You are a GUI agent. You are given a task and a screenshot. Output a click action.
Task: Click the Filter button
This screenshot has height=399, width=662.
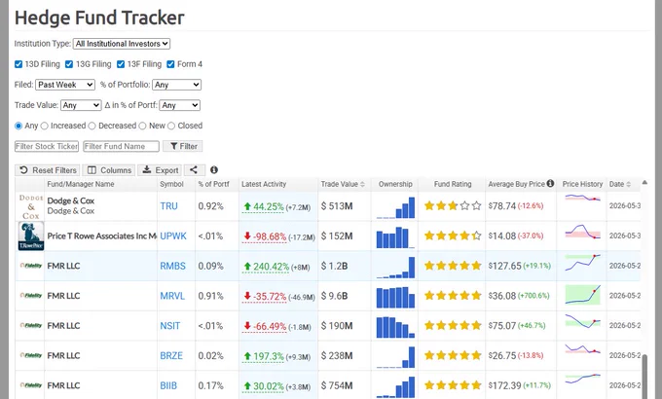pyautogui.click(x=183, y=146)
